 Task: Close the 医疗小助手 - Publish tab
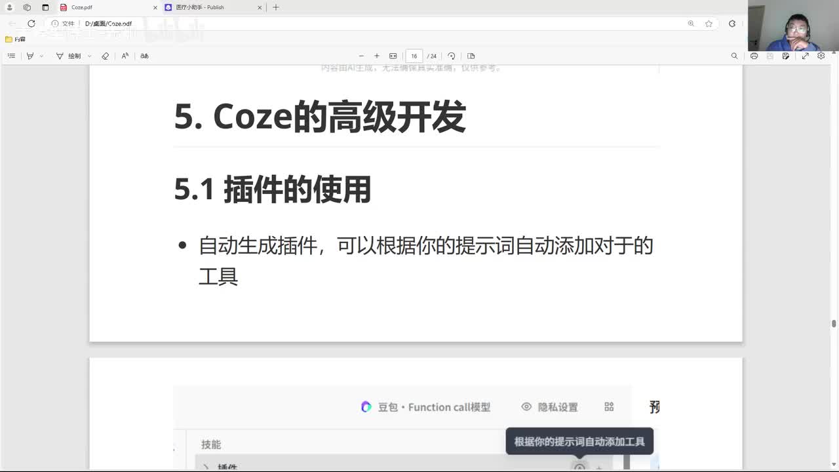coord(260,7)
